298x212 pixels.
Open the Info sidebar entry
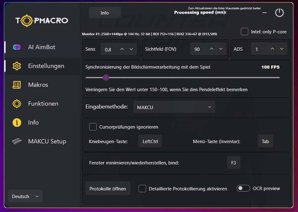[x=42, y=122]
